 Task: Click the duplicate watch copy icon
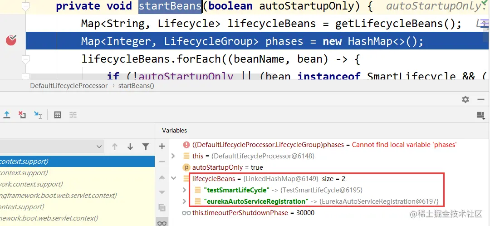coord(162,207)
